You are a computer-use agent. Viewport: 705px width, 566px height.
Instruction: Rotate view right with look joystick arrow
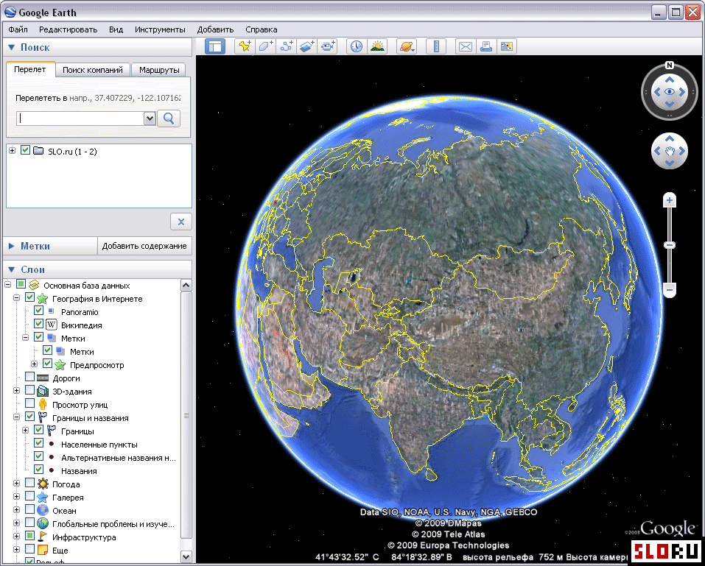(682, 92)
